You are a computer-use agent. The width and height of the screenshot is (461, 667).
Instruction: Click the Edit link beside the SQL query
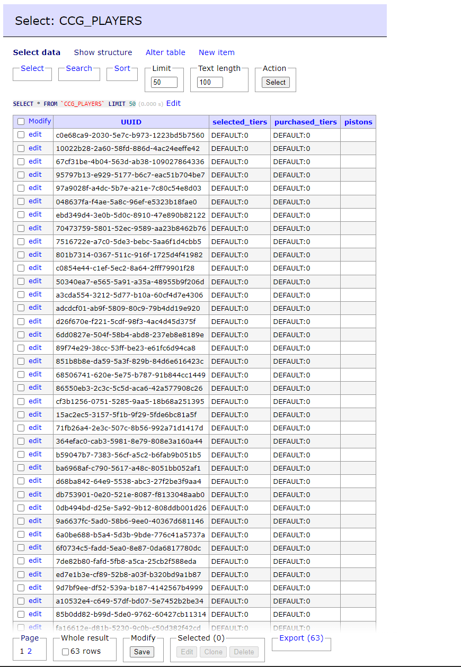point(173,103)
